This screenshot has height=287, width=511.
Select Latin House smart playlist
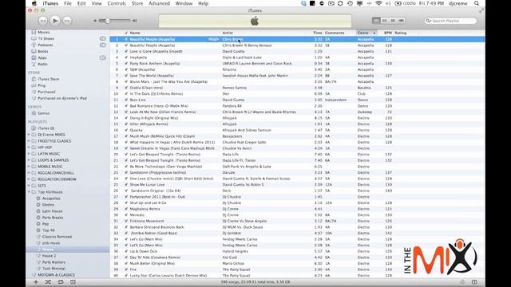point(52,210)
